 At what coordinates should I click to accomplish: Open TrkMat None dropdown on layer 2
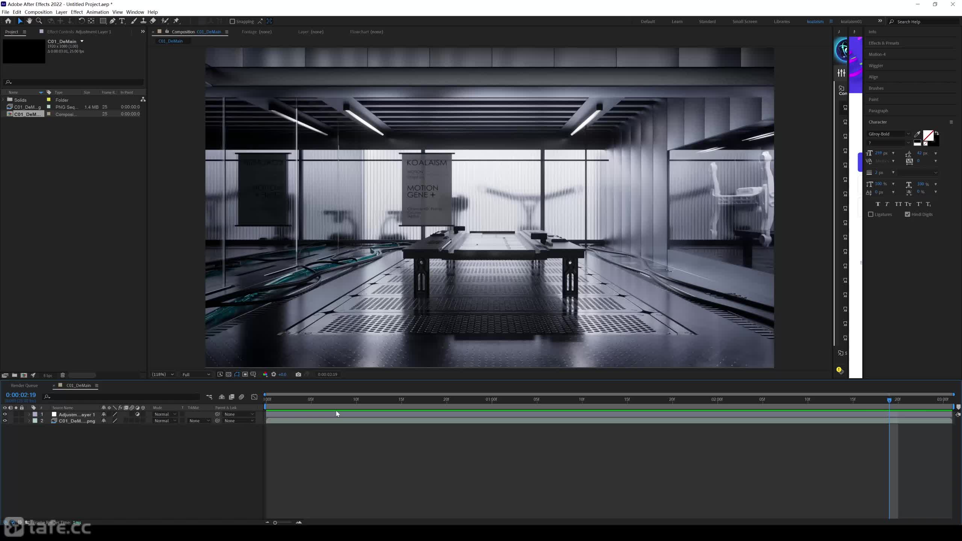pos(199,421)
